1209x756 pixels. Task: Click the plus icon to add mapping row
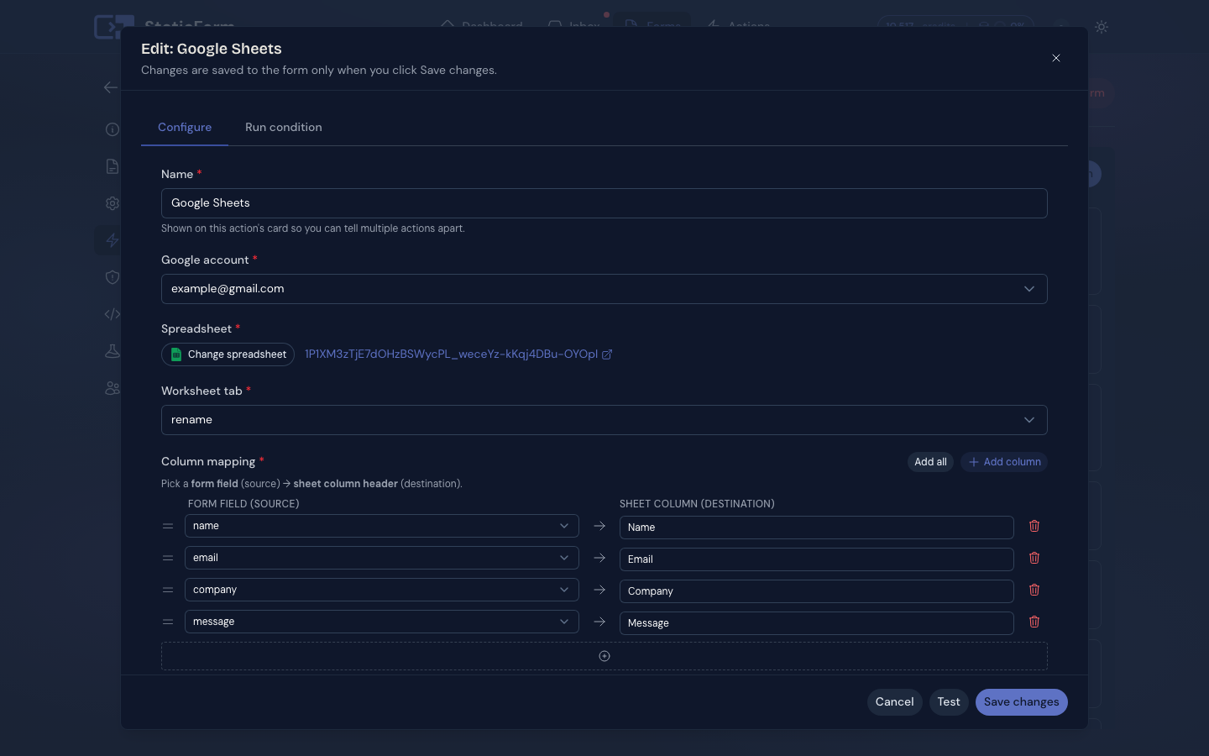click(604, 656)
